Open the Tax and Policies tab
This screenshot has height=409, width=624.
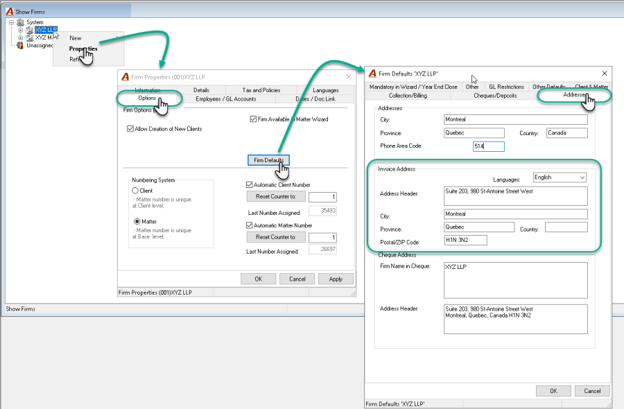click(261, 90)
